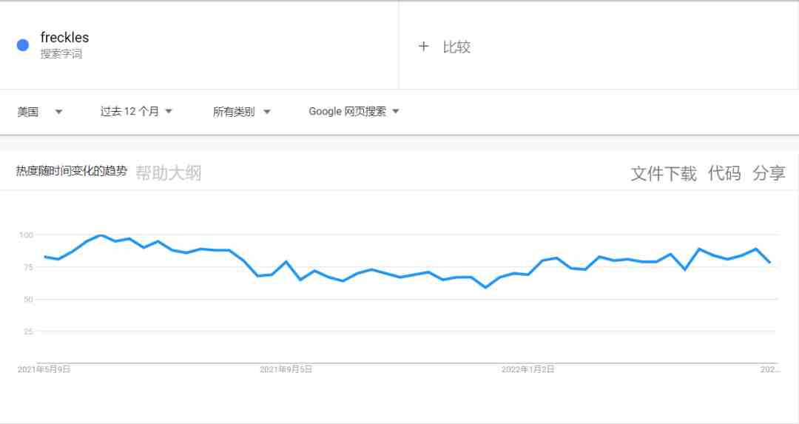Expand the Google 网页搜索 search type dropdown

point(354,112)
